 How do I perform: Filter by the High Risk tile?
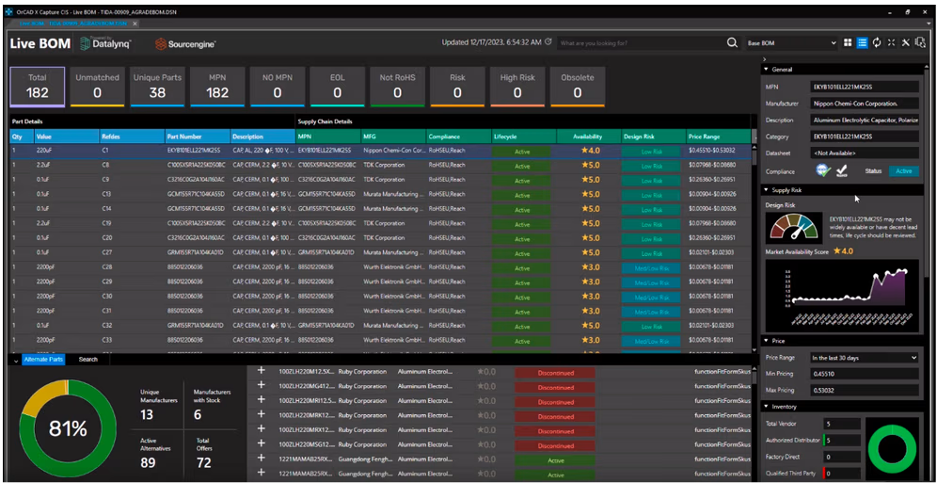[x=516, y=87]
